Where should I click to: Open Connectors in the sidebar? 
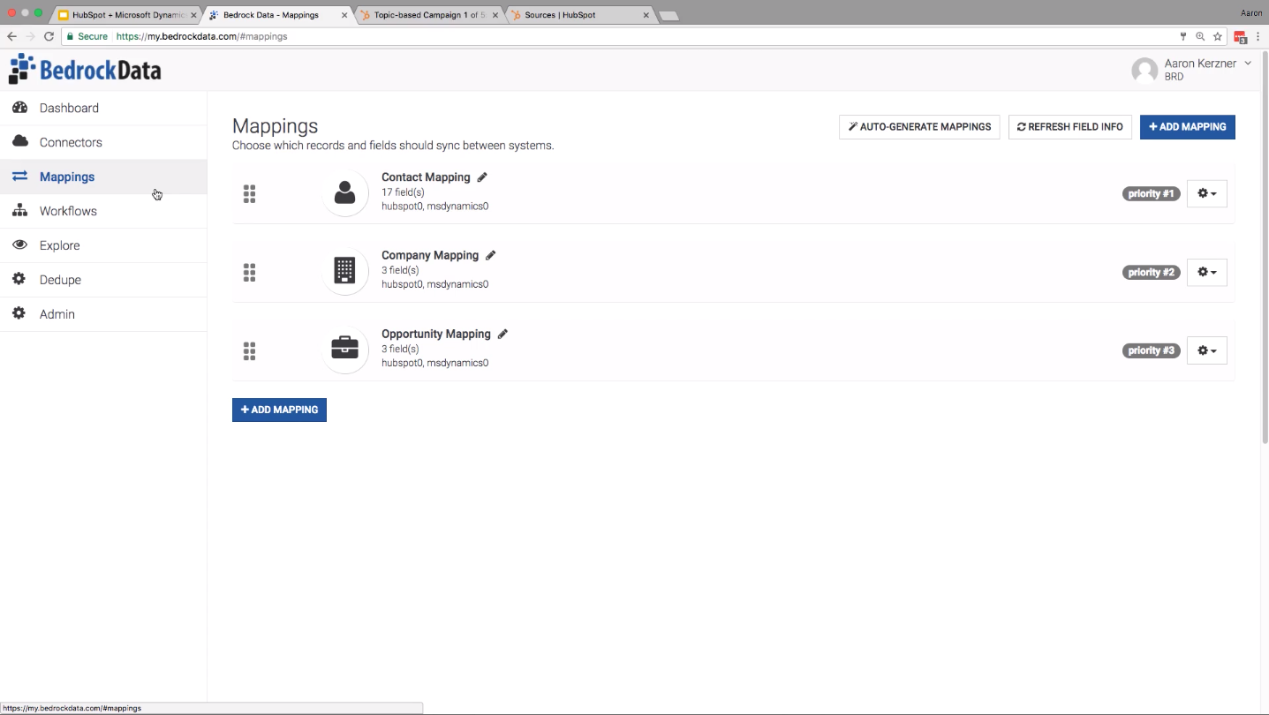pyautogui.click(x=103, y=142)
